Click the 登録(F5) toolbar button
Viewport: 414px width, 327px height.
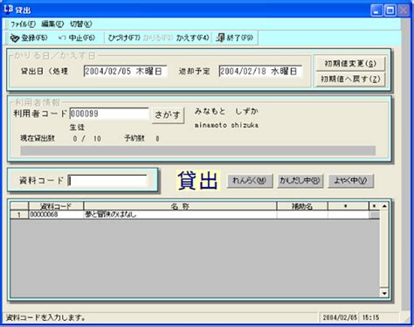point(29,38)
